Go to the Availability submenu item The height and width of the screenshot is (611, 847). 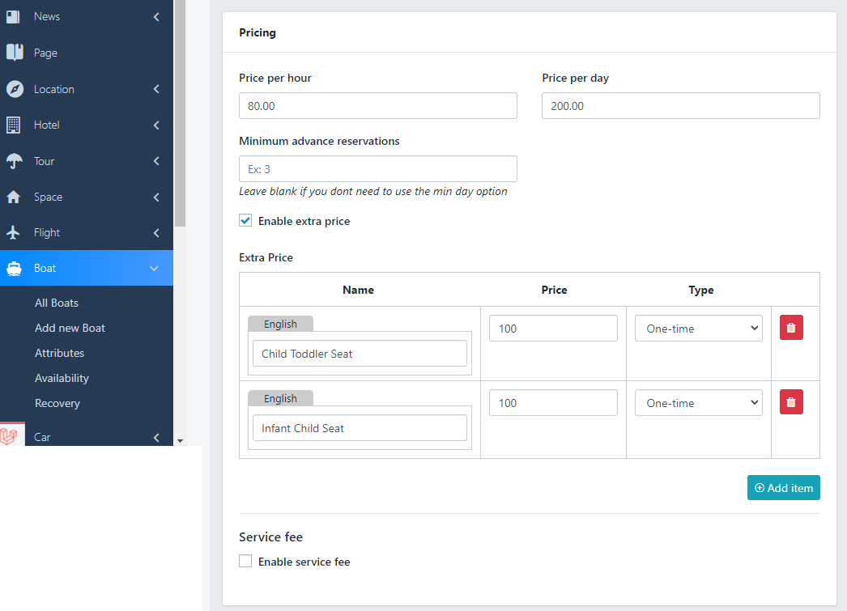62,378
